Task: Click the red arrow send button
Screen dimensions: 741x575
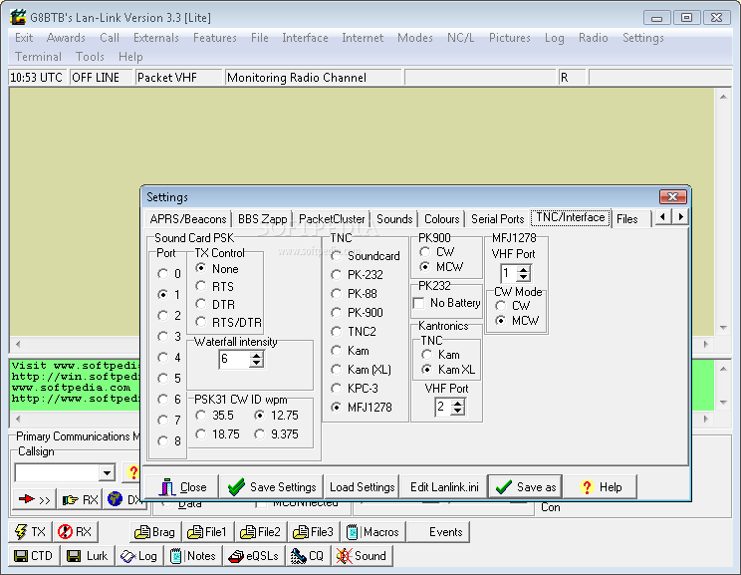Action: tap(34, 499)
